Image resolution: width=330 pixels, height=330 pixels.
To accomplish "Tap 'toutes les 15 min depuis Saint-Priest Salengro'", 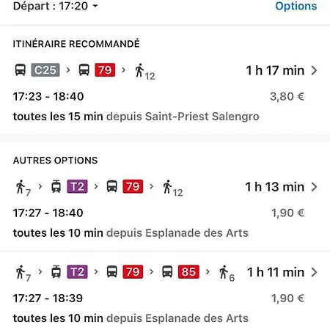I will [136, 117].
